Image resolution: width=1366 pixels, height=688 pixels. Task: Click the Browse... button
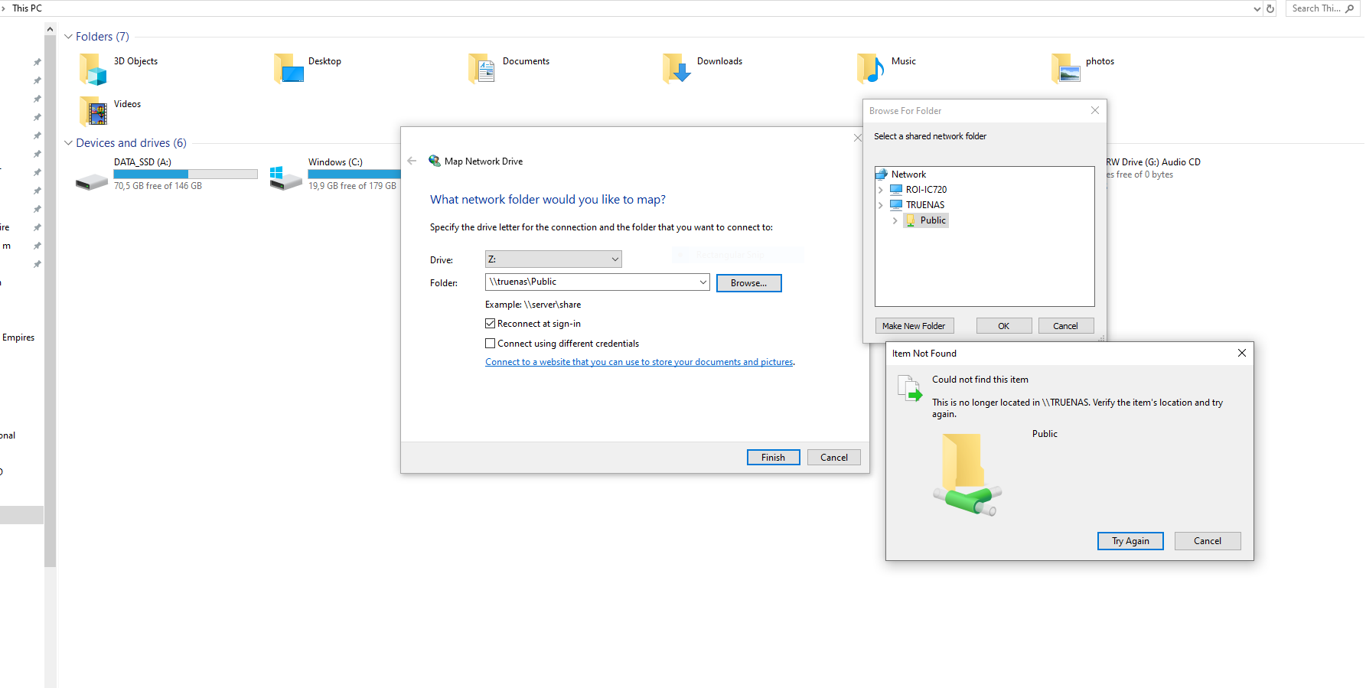pos(748,283)
